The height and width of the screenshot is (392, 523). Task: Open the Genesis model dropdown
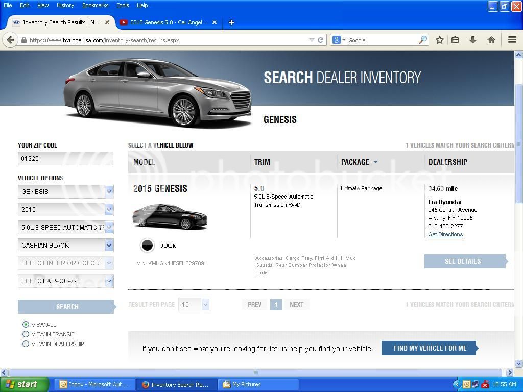[x=66, y=192]
